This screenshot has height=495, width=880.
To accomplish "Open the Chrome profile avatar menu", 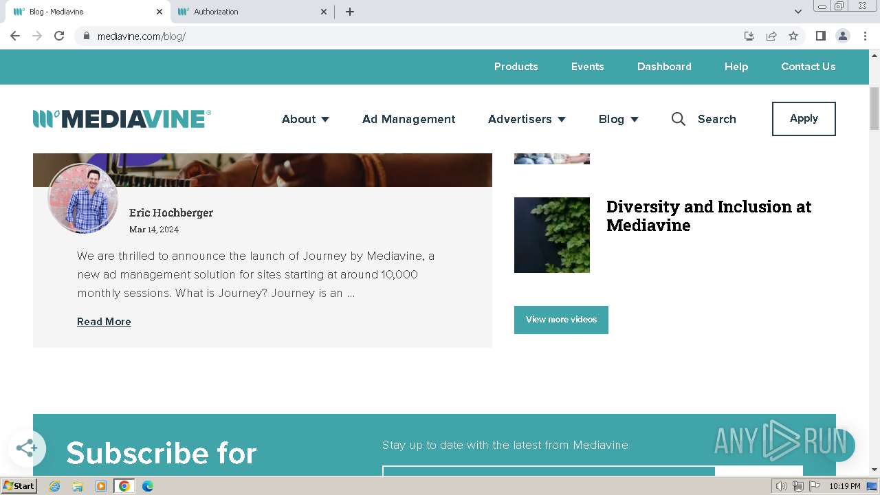I will point(842,36).
